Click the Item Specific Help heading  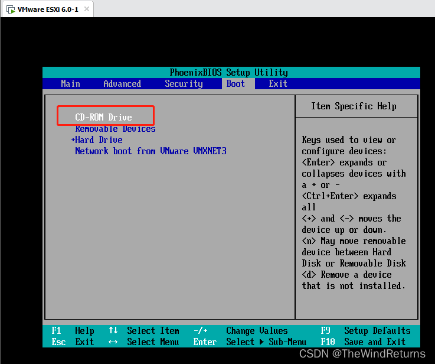(354, 106)
